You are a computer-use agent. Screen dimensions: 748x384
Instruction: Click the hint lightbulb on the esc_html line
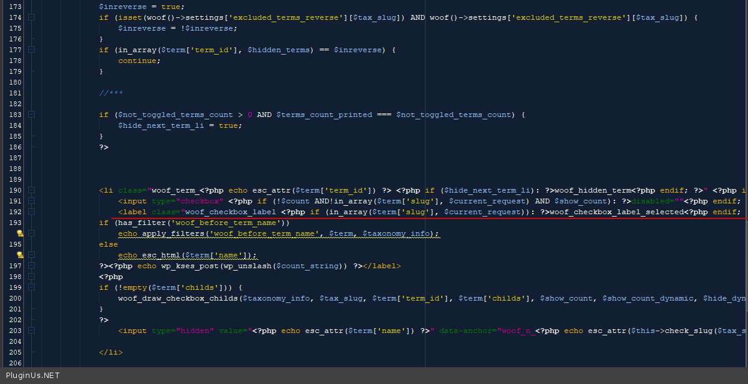click(20, 255)
